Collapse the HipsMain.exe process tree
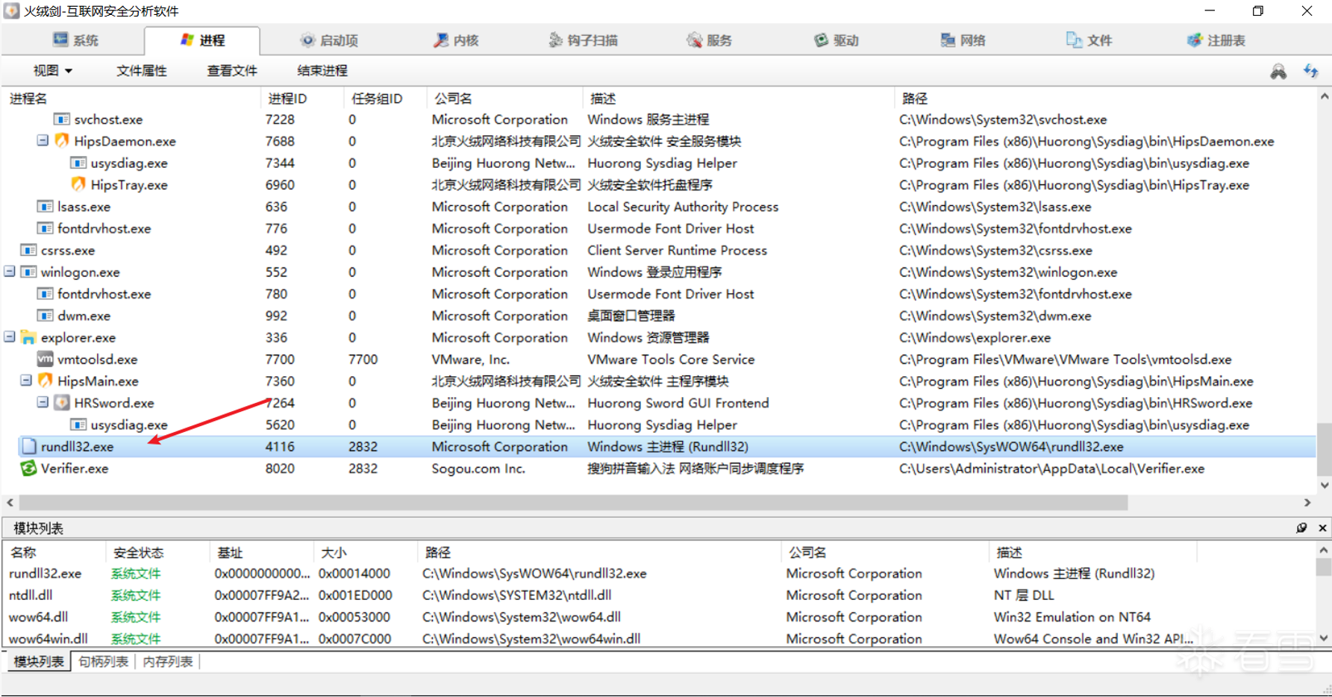 pos(26,381)
